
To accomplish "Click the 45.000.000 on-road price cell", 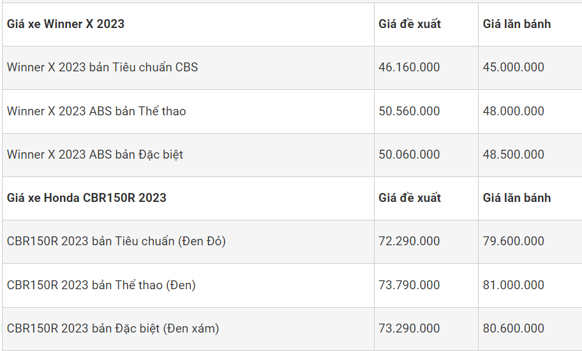I will pos(514,67).
